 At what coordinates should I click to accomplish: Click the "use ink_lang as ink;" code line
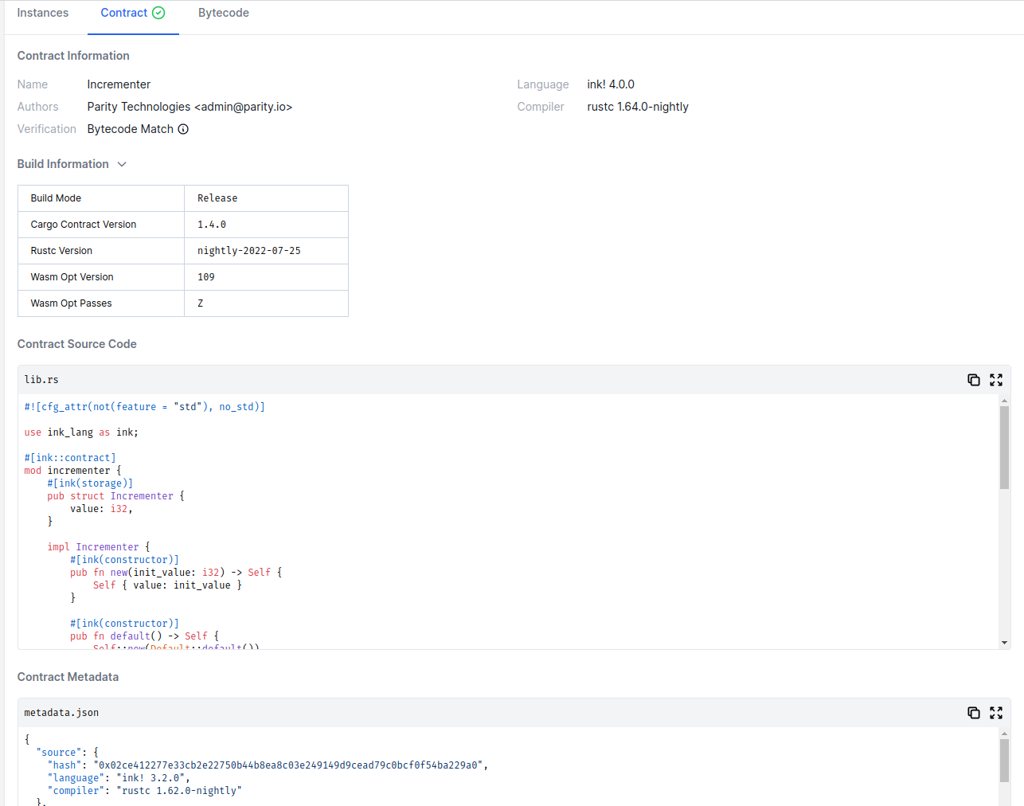tap(81, 432)
